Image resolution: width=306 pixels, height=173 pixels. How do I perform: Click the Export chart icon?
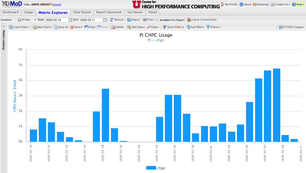click(x=129, y=20)
